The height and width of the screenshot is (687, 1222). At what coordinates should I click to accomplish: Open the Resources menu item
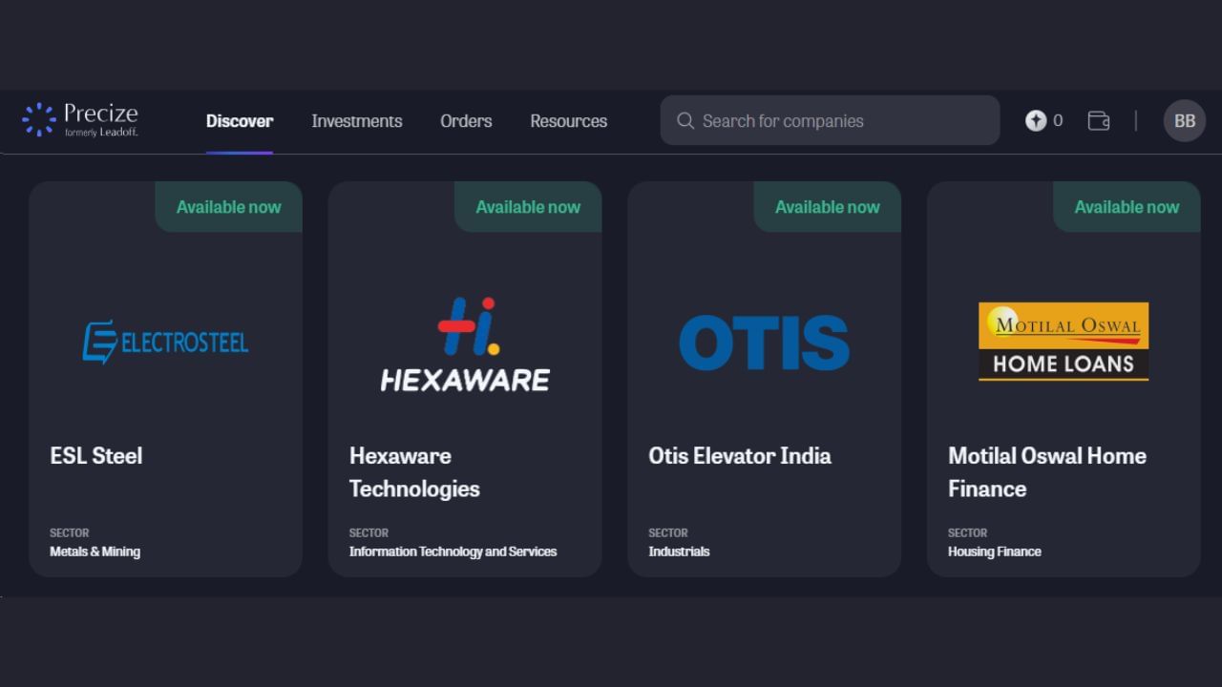(x=568, y=121)
